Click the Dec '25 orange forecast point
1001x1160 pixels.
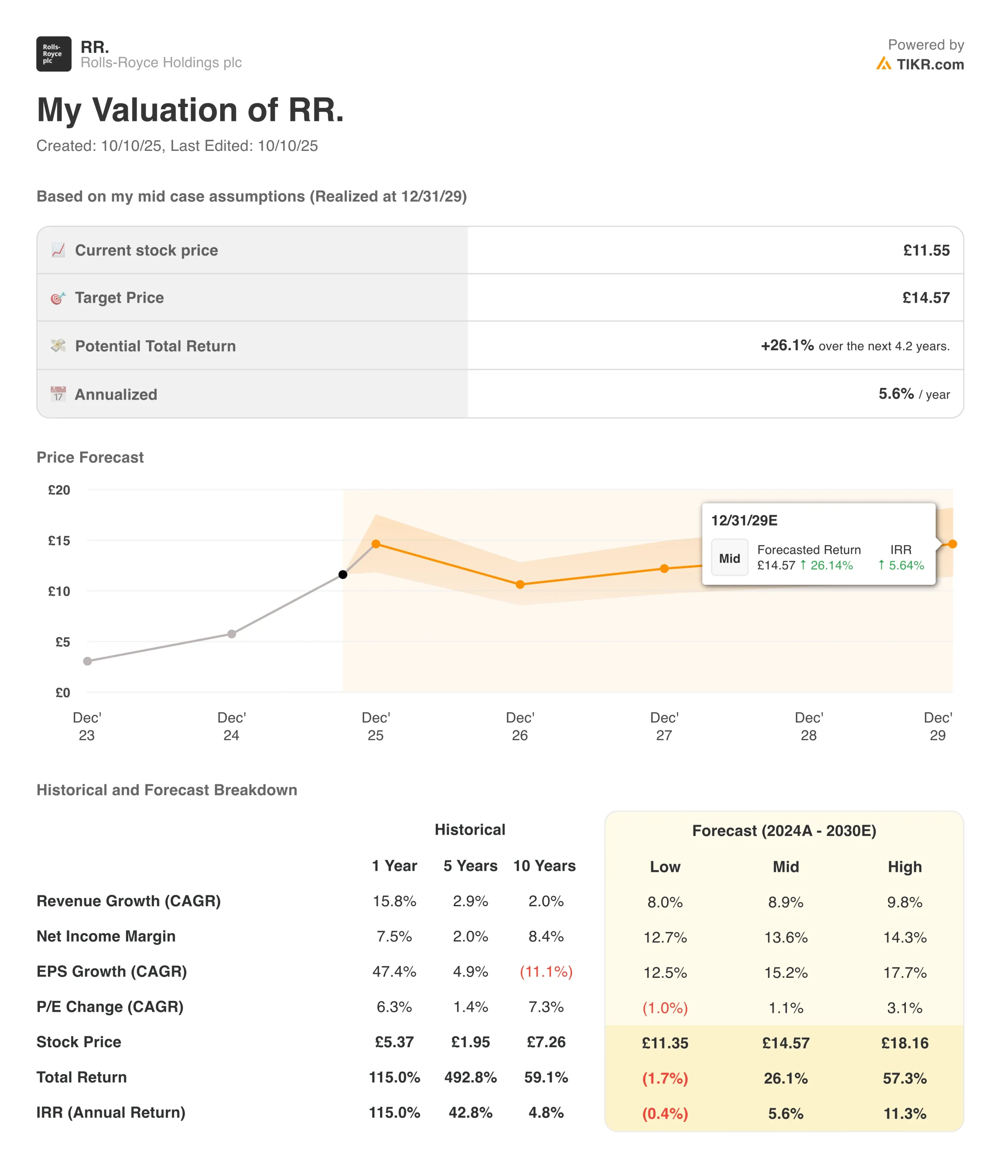(x=376, y=544)
